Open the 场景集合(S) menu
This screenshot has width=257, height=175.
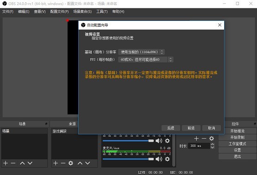pyautogui.click(x=82, y=12)
